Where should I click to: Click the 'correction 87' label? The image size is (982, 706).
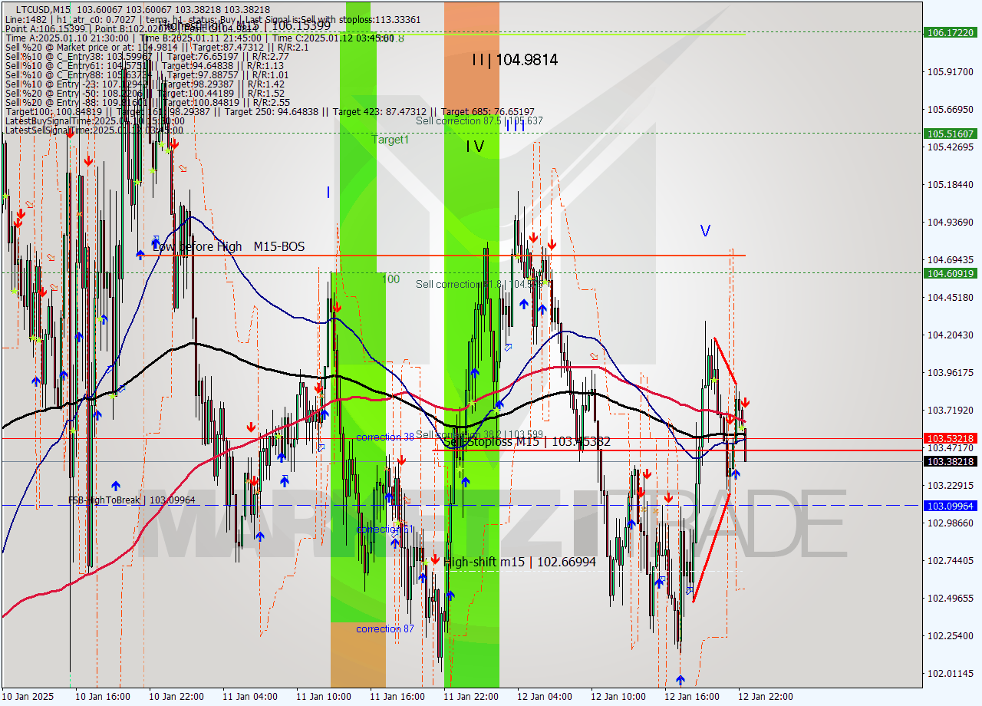tap(385, 628)
